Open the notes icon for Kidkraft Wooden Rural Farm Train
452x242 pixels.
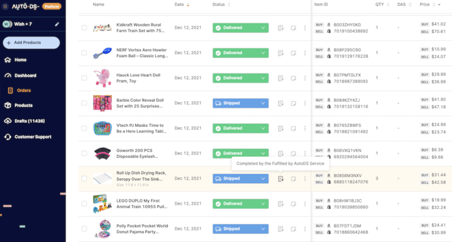point(293,28)
